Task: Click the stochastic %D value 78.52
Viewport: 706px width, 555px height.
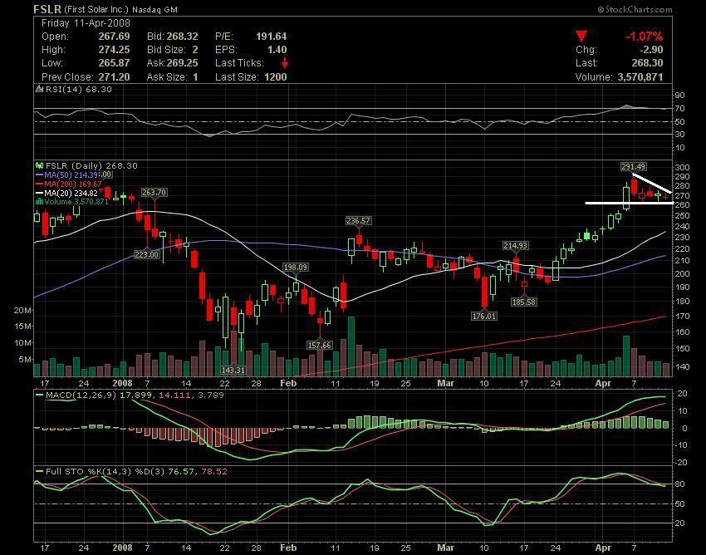Action: click(x=216, y=472)
